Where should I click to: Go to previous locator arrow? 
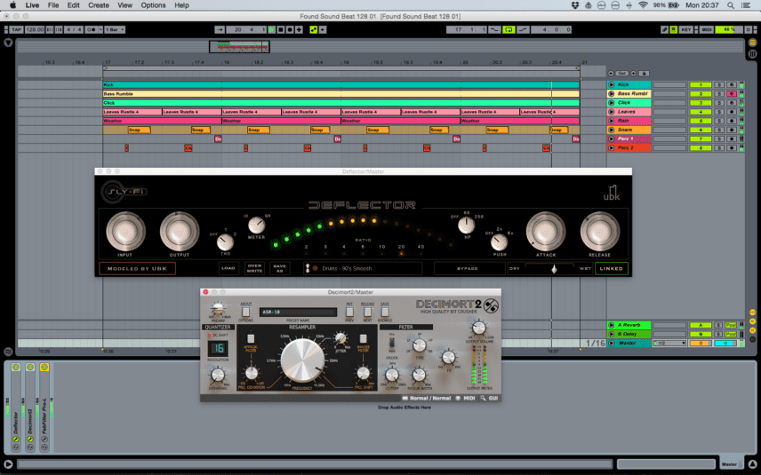pyautogui.click(x=611, y=73)
